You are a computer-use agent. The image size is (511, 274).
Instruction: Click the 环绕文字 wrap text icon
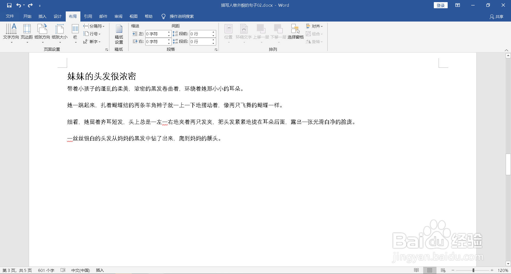[x=244, y=29]
